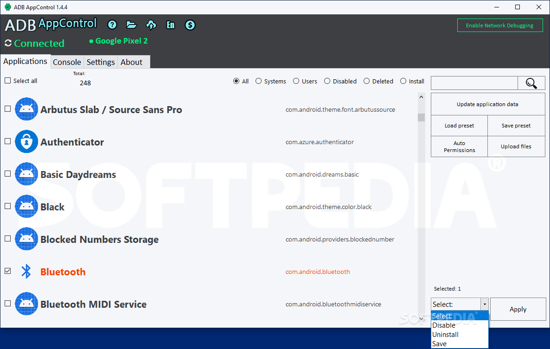550x349 pixels.
Task: Tick the Basic Daydreams checkbox
Action: 8,173
